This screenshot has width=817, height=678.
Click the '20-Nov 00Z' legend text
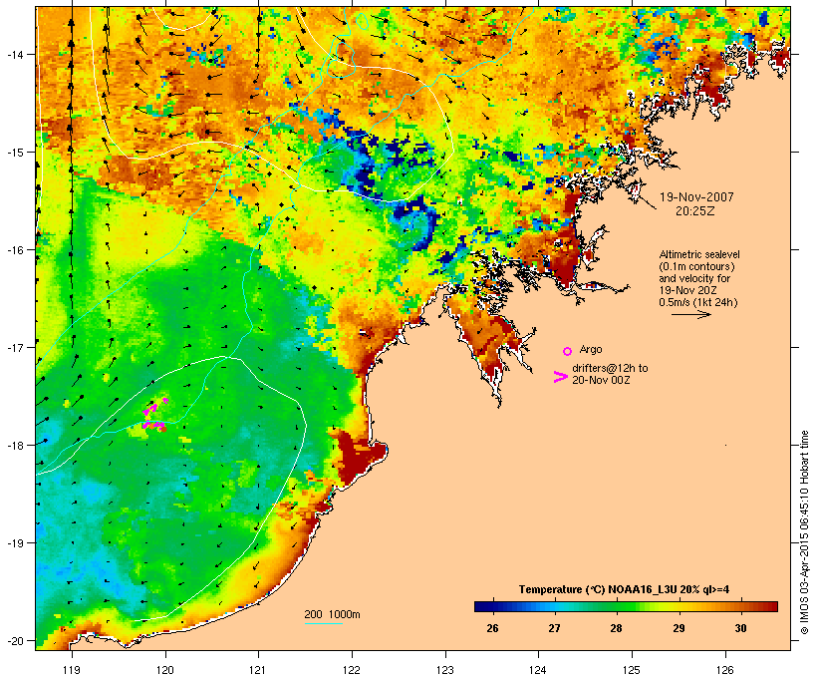(601, 380)
